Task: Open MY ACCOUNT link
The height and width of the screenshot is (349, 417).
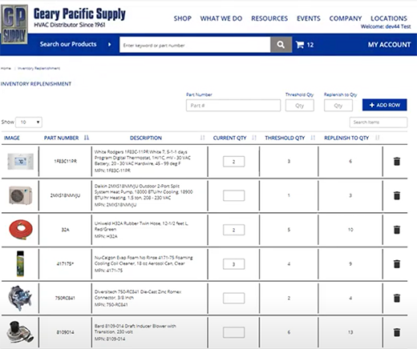Action: pyautogui.click(x=389, y=45)
